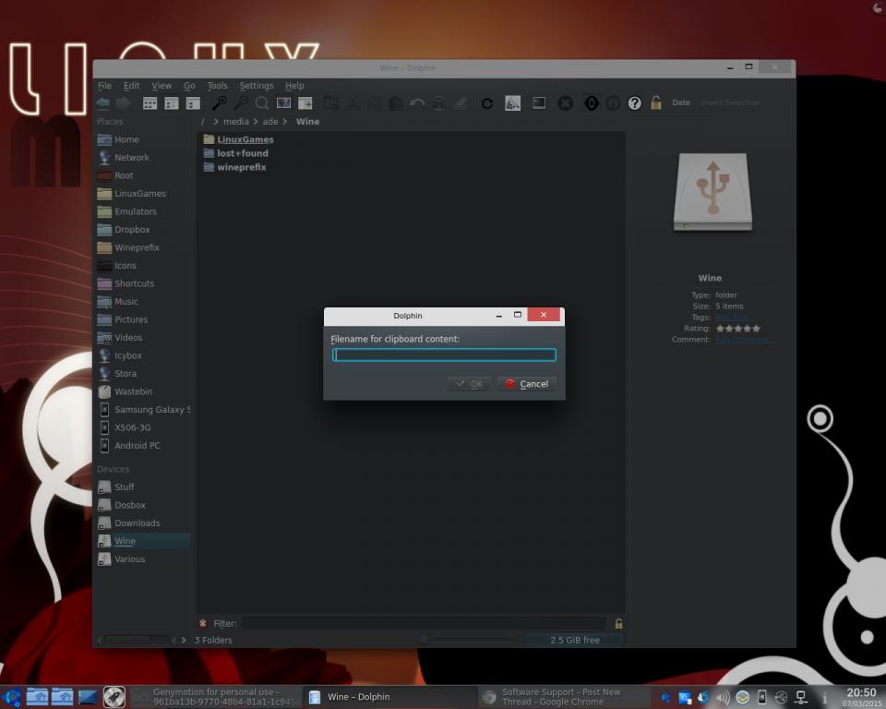Open the Date sort dropdown in the toolbar
This screenshot has width=886, height=709.
point(681,103)
